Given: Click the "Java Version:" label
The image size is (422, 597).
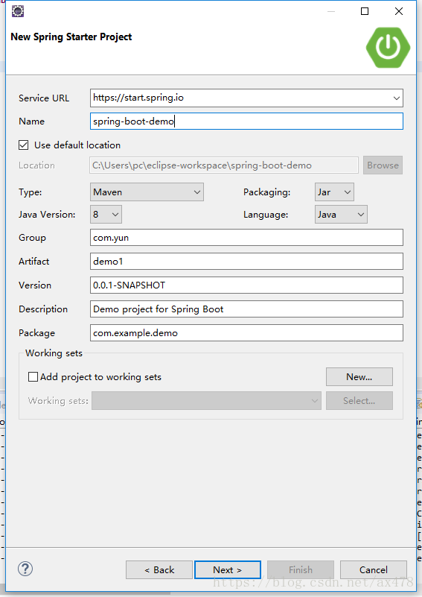Looking at the screenshot, I should 47,215.
